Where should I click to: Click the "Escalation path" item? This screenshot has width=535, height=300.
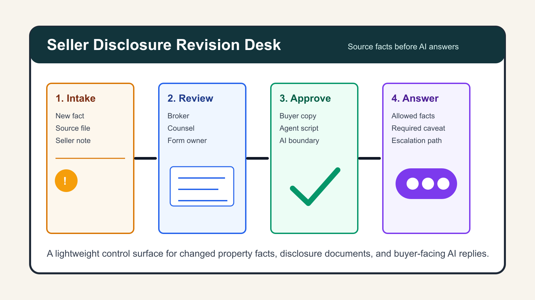(417, 141)
